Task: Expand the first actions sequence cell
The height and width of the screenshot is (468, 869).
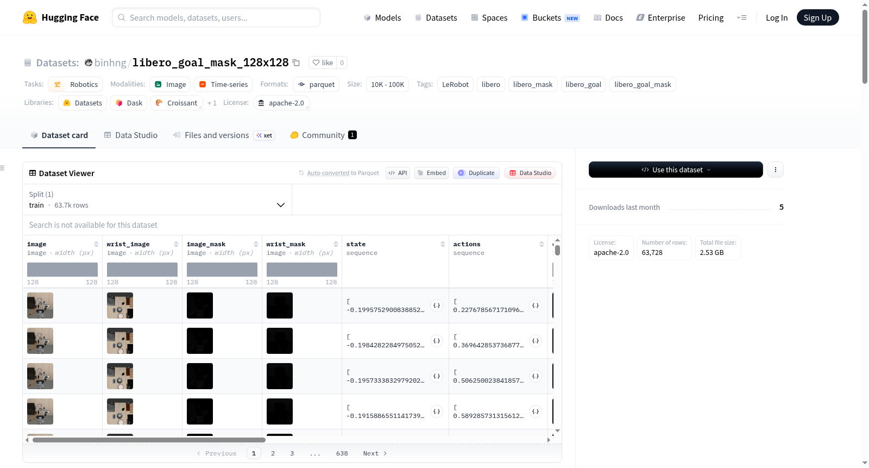Action: (x=536, y=305)
